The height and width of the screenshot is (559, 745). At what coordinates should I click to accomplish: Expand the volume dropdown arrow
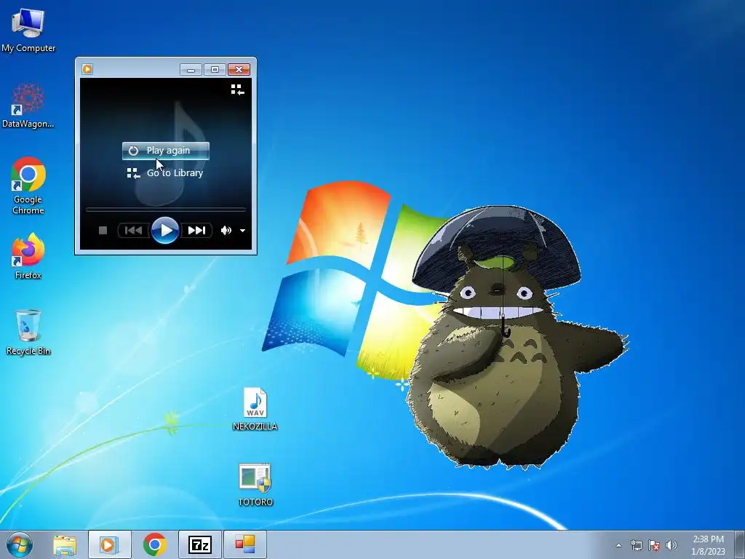pos(242,231)
